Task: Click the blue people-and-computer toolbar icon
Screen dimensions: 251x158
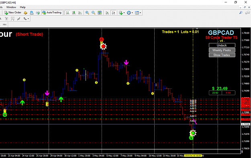Action: click(x=32, y=13)
